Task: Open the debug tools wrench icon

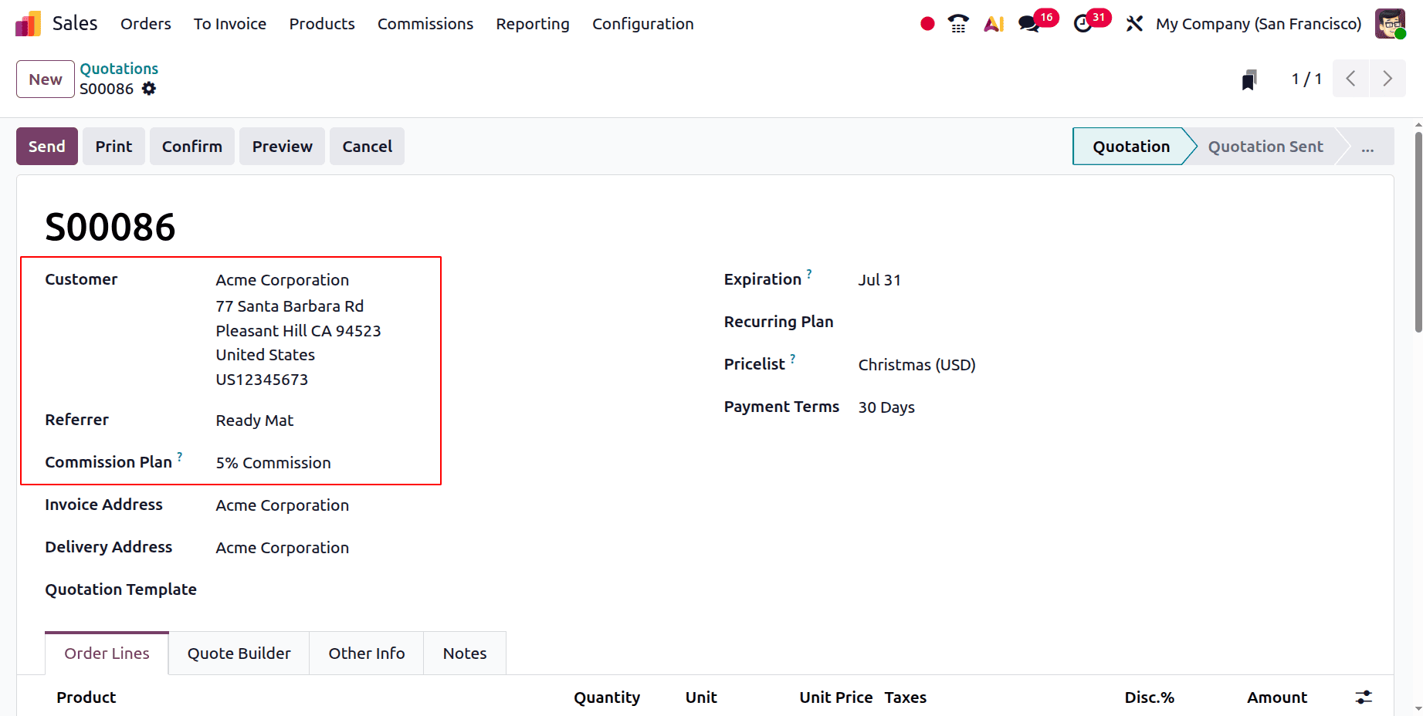Action: 1134,24
